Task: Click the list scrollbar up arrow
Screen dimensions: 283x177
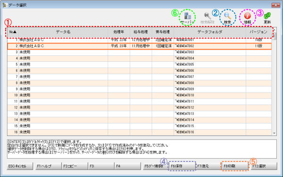Action: coord(274,29)
